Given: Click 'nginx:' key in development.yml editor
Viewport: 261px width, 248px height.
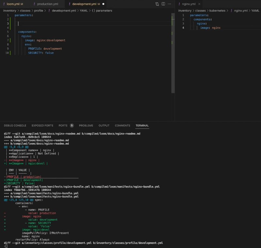Looking at the screenshot, I should (26, 36).
